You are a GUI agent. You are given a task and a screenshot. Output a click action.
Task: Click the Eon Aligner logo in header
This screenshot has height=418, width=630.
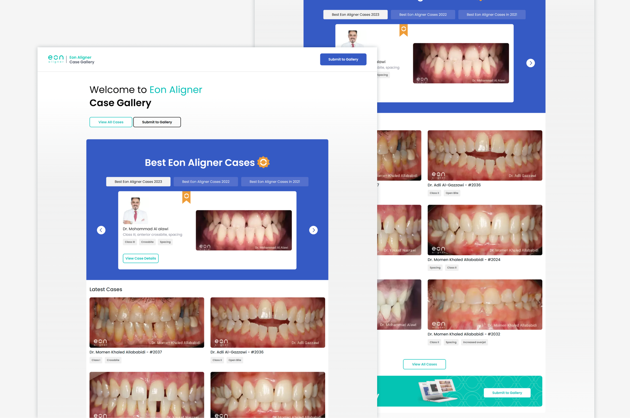pyautogui.click(x=56, y=59)
